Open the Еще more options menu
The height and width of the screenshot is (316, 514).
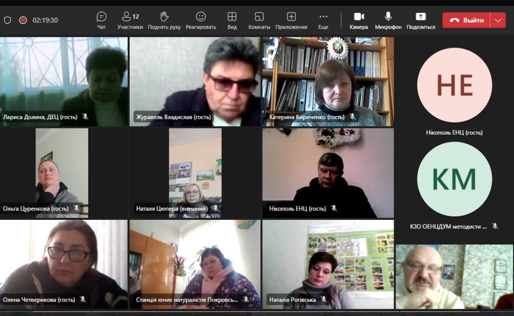click(x=323, y=20)
